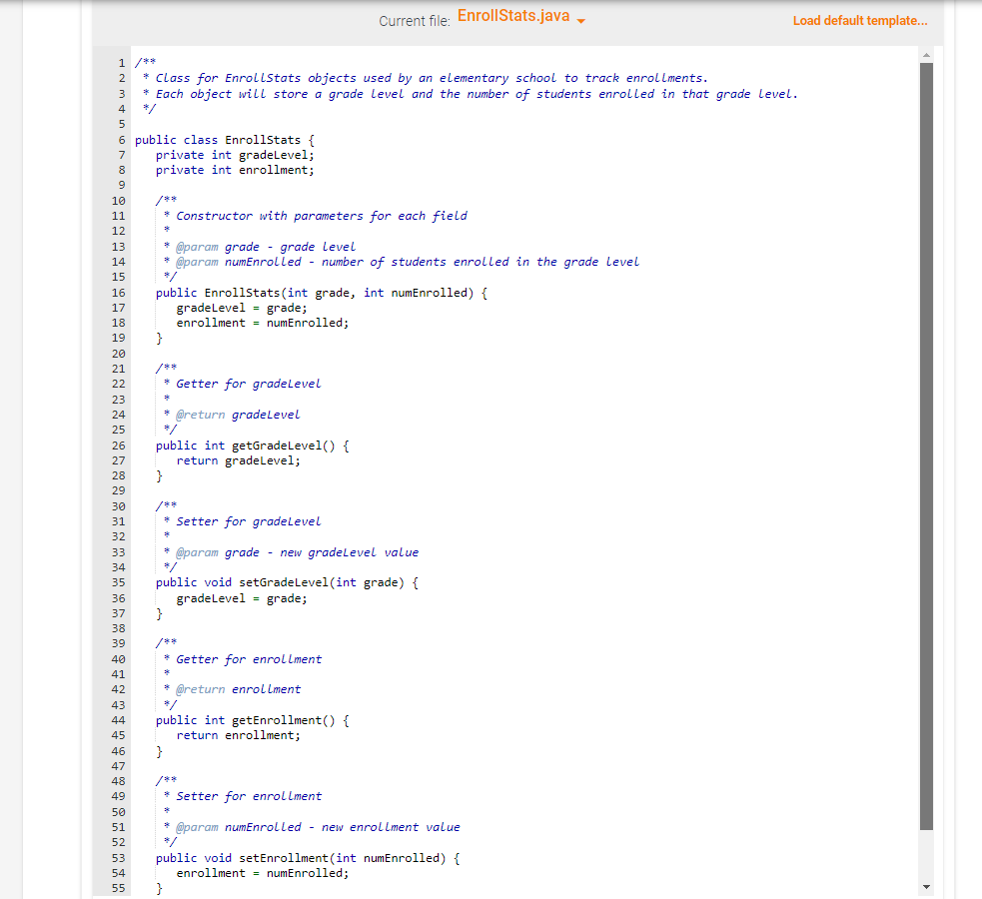Click line number 16 to mark it
The image size is (982, 899).
click(x=118, y=292)
